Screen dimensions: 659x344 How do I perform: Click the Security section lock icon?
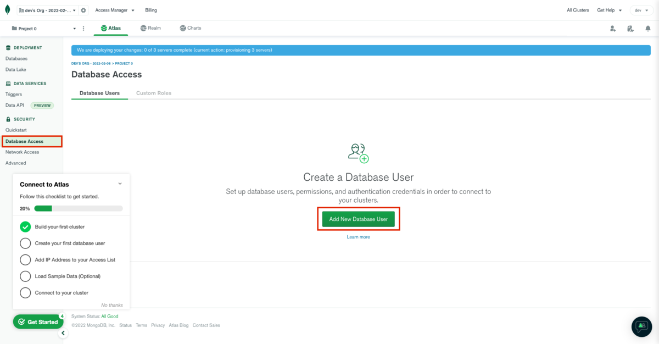click(x=8, y=119)
